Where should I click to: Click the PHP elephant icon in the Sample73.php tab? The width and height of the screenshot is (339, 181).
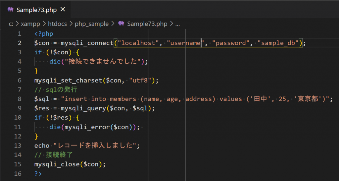click(10, 9)
